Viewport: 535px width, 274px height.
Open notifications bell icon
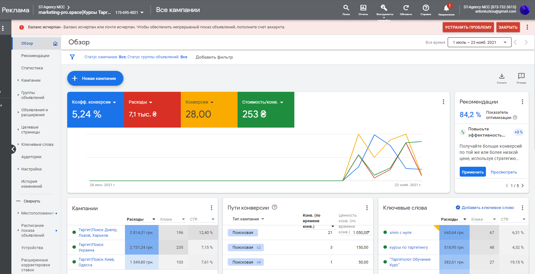[446, 8]
